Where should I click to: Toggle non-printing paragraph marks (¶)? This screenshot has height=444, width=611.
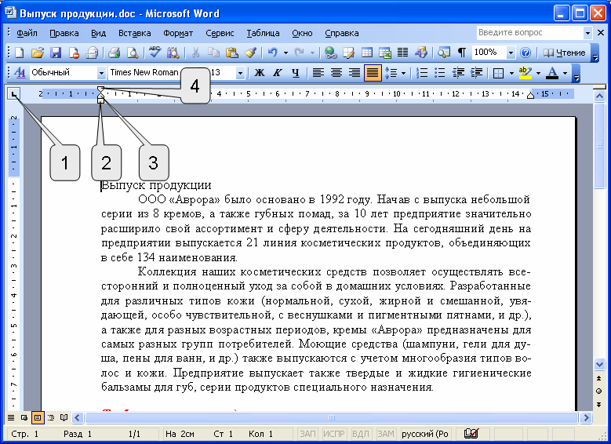click(x=462, y=53)
